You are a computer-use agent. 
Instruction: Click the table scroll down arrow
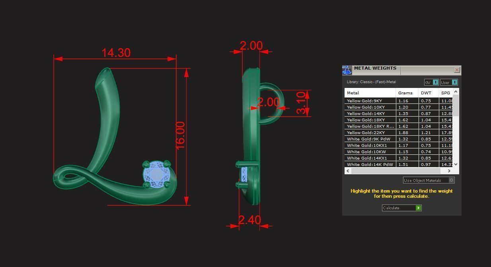click(x=456, y=164)
